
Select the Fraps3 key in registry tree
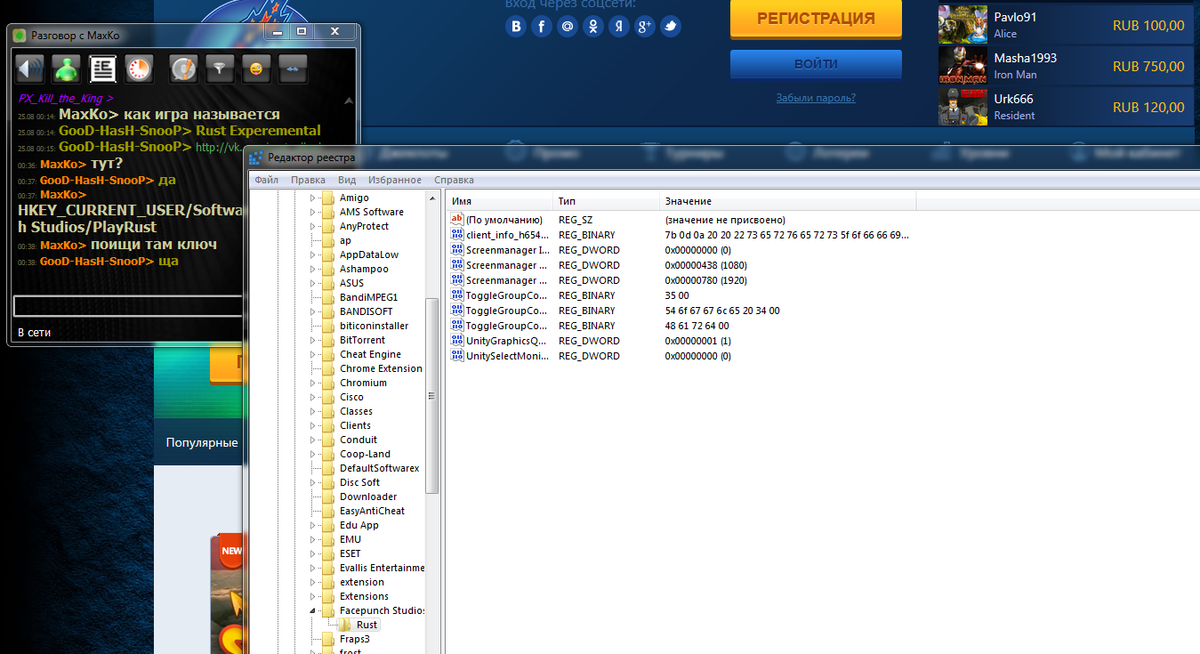click(355, 639)
